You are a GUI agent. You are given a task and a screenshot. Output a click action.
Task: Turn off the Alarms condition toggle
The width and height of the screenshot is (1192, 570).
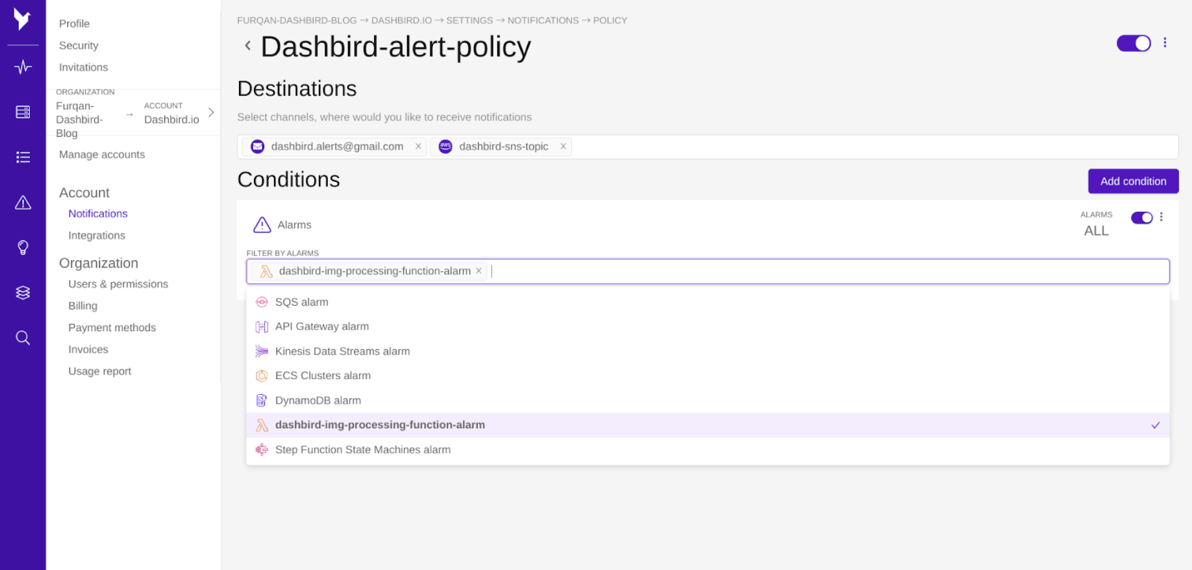[x=1141, y=217]
